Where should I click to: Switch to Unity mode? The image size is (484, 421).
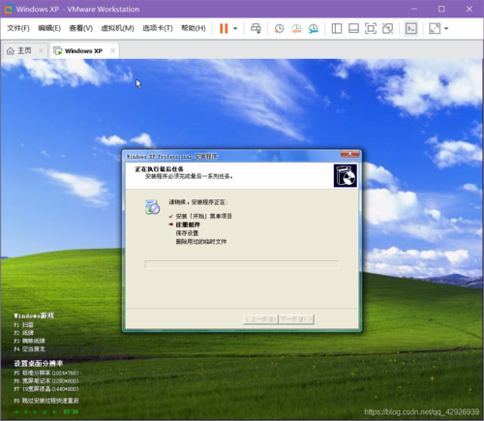(387, 28)
